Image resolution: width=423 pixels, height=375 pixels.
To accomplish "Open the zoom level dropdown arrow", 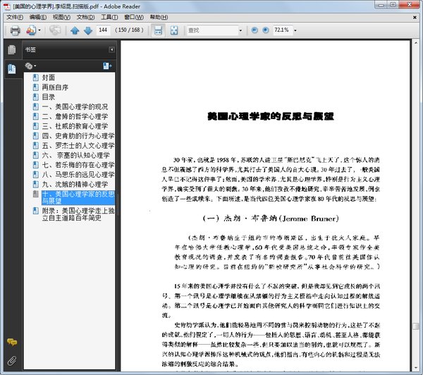I will [x=295, y=30].
